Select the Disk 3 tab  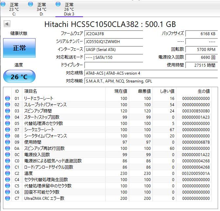click(69, 9)
